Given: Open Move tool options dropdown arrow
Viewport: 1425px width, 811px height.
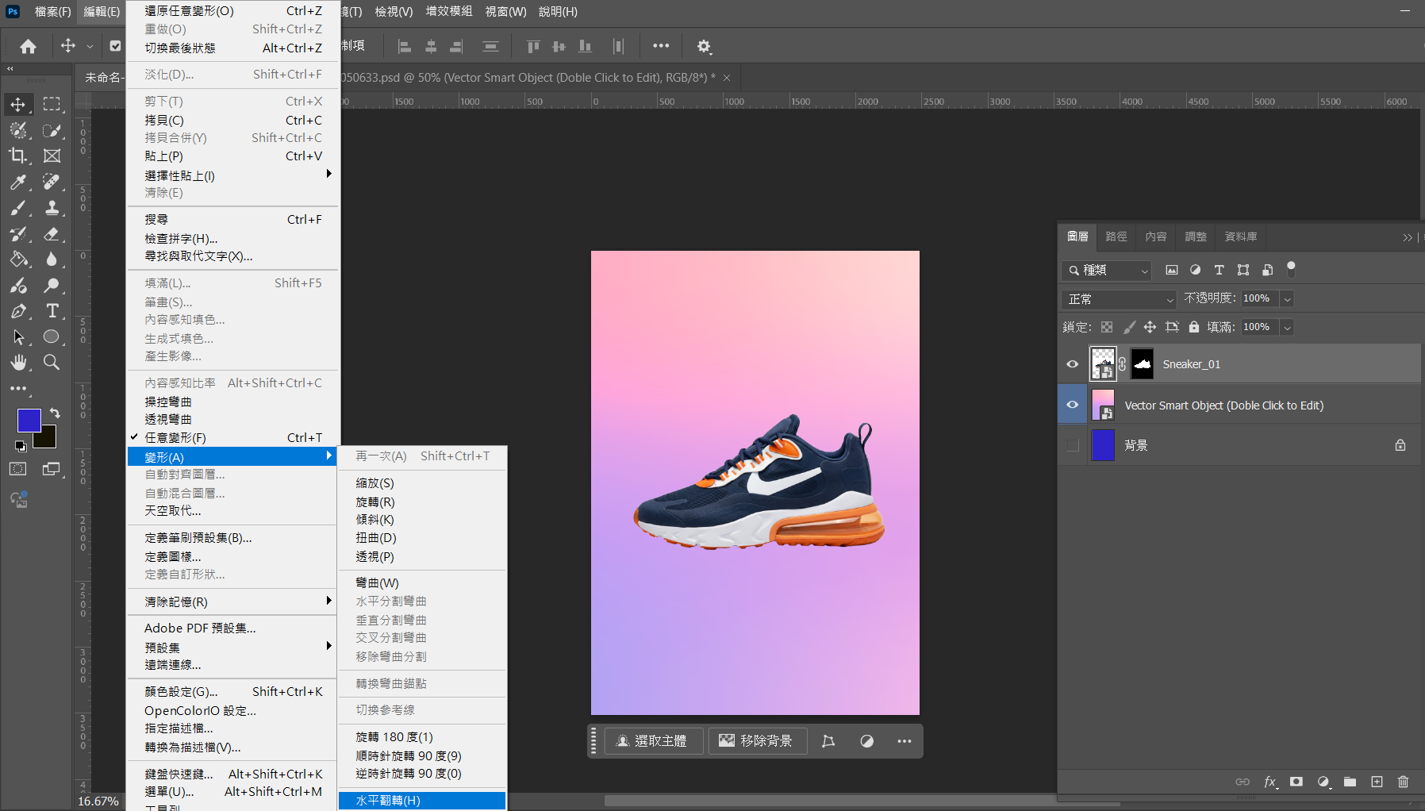Looking at the screenshot, I should 90,46.
